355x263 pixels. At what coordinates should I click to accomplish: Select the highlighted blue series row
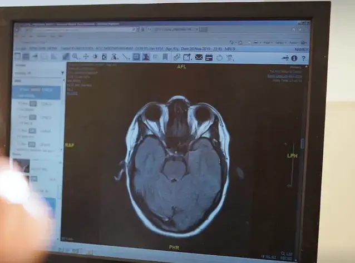pos(37,92)
